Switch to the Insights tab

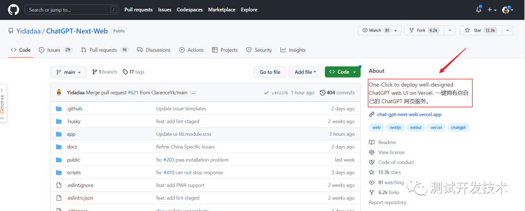pos(293,50)
